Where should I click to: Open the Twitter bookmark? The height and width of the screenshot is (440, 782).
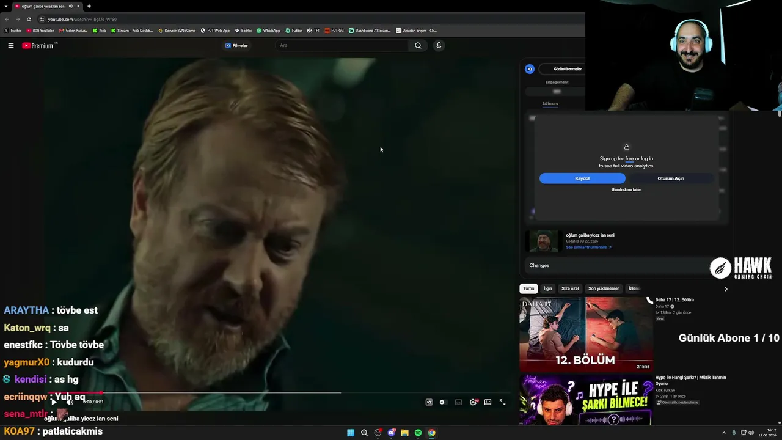[13, 31]
